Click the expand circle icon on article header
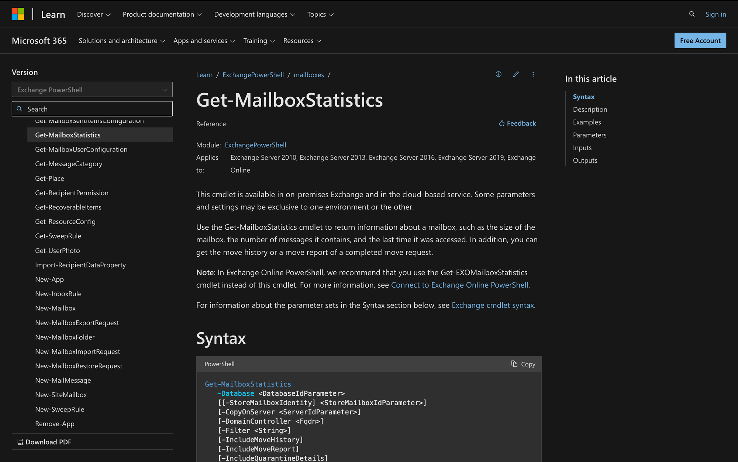 click(x=498, y=74)
